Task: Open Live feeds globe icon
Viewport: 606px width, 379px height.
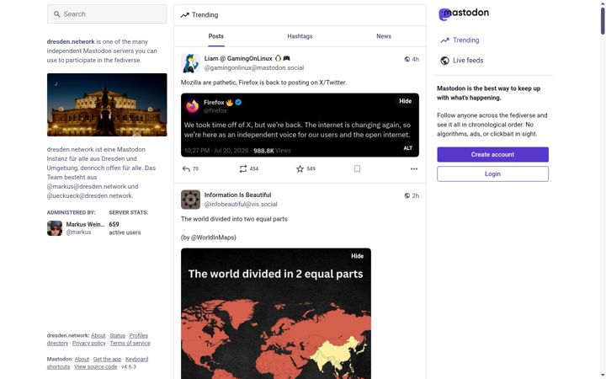Action: click(x=445, y=61)
